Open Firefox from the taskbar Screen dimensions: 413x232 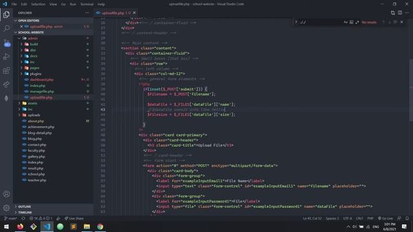tap(20, 226)
